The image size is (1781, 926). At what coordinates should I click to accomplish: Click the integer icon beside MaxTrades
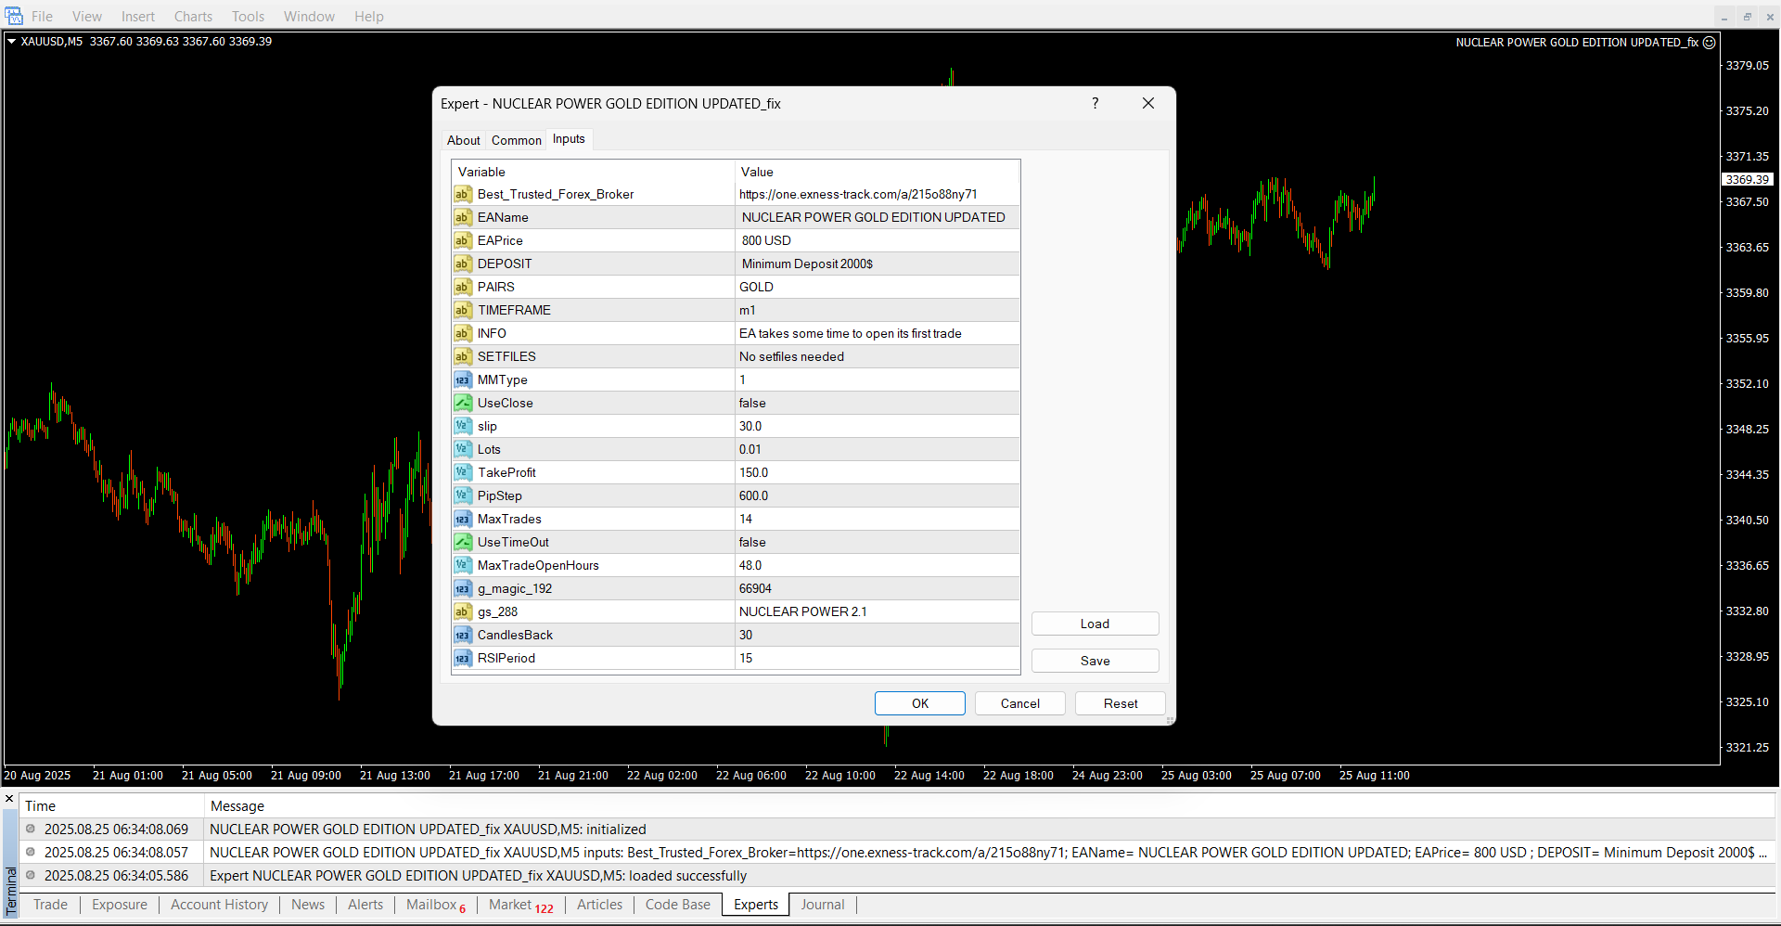point(462,519)
